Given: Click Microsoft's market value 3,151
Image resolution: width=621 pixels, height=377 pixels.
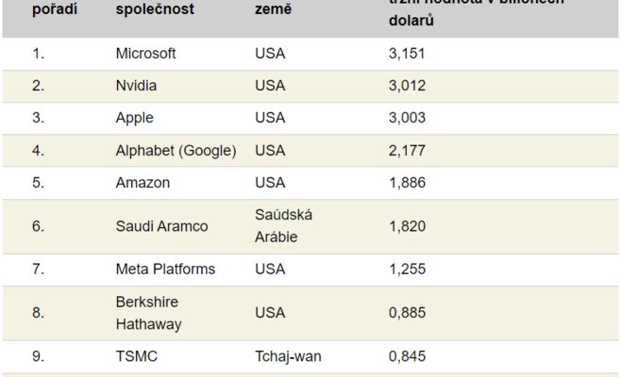Looking at the screenshot, I should click(x=407, y=54).
